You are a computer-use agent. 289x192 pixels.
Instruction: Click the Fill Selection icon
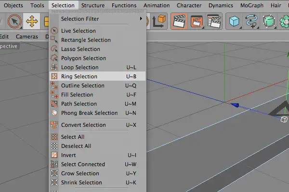pos(54,95)
